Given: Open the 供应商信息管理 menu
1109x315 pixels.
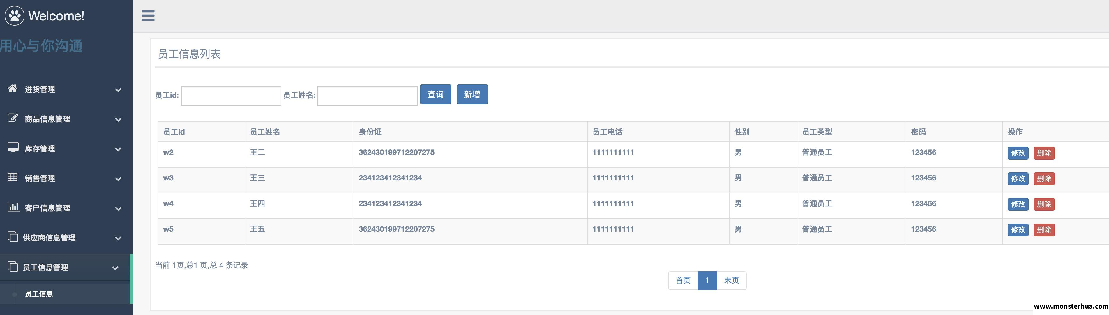Looking at the screenshot, I should (x=66, y=238).
